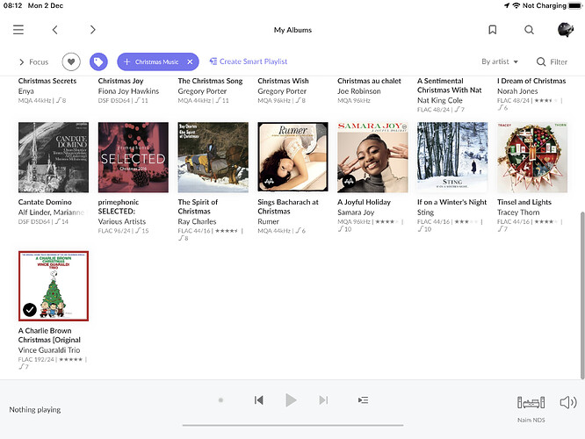585x439 pixels.
Task: Click star rating of Charlie Brown Christmas
Action: pos(70,360)
